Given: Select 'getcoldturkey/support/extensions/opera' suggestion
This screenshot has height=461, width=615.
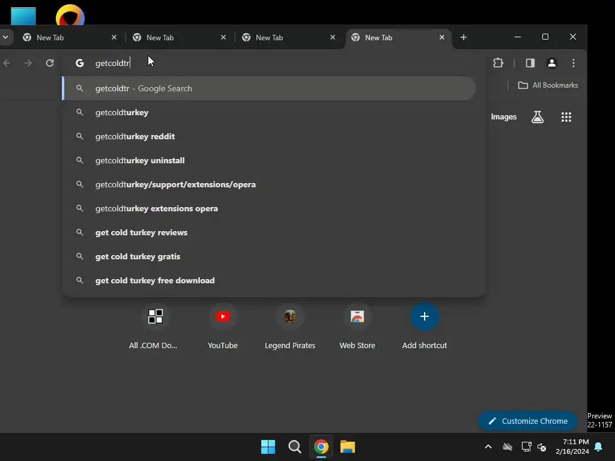Looking at the screenshot, I should (270, 184).
